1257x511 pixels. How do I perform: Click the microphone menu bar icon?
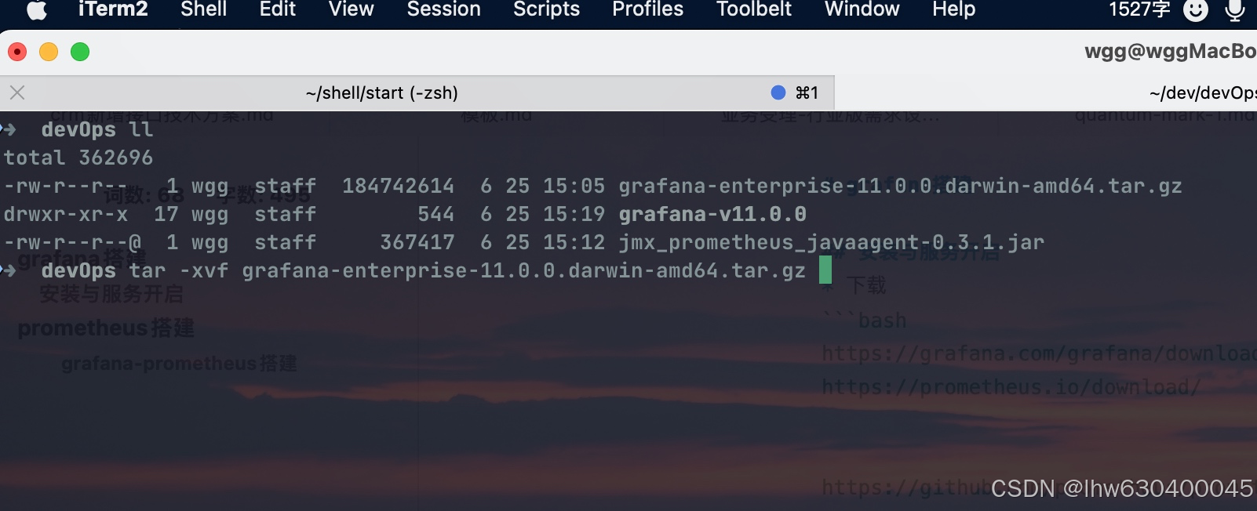point(1235,10)
